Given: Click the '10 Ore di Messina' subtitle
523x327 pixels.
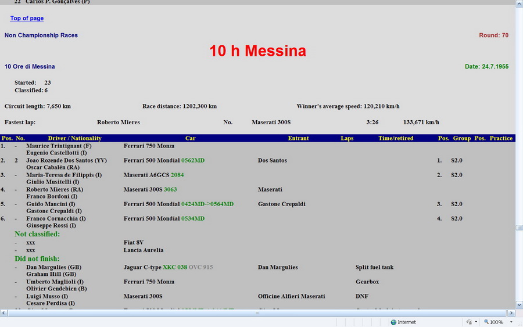Looking at the screenshot, I should click(30, 67).
